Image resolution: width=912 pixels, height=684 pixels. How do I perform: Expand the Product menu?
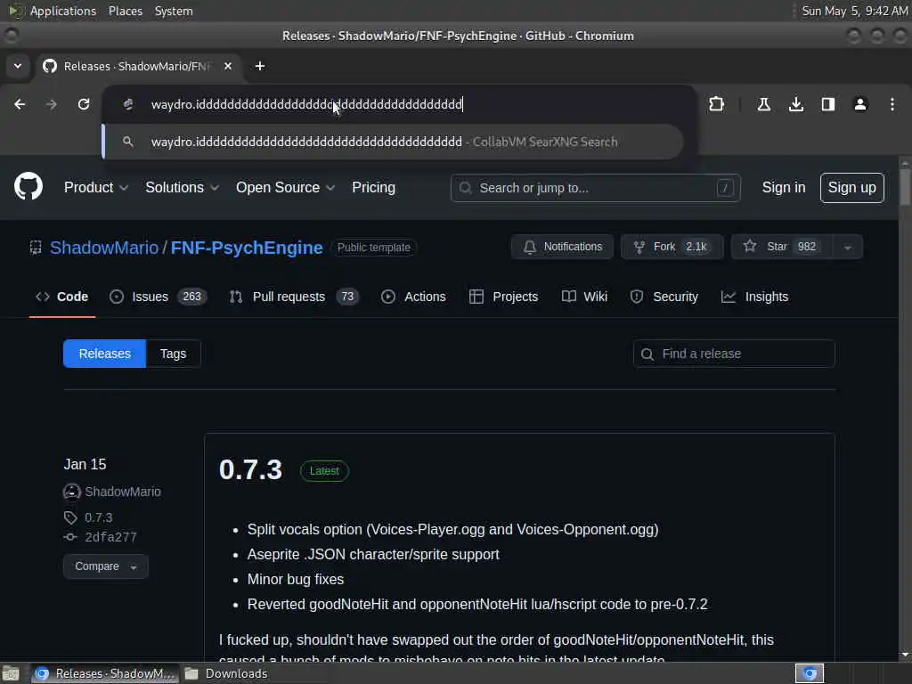click(96, 188)
